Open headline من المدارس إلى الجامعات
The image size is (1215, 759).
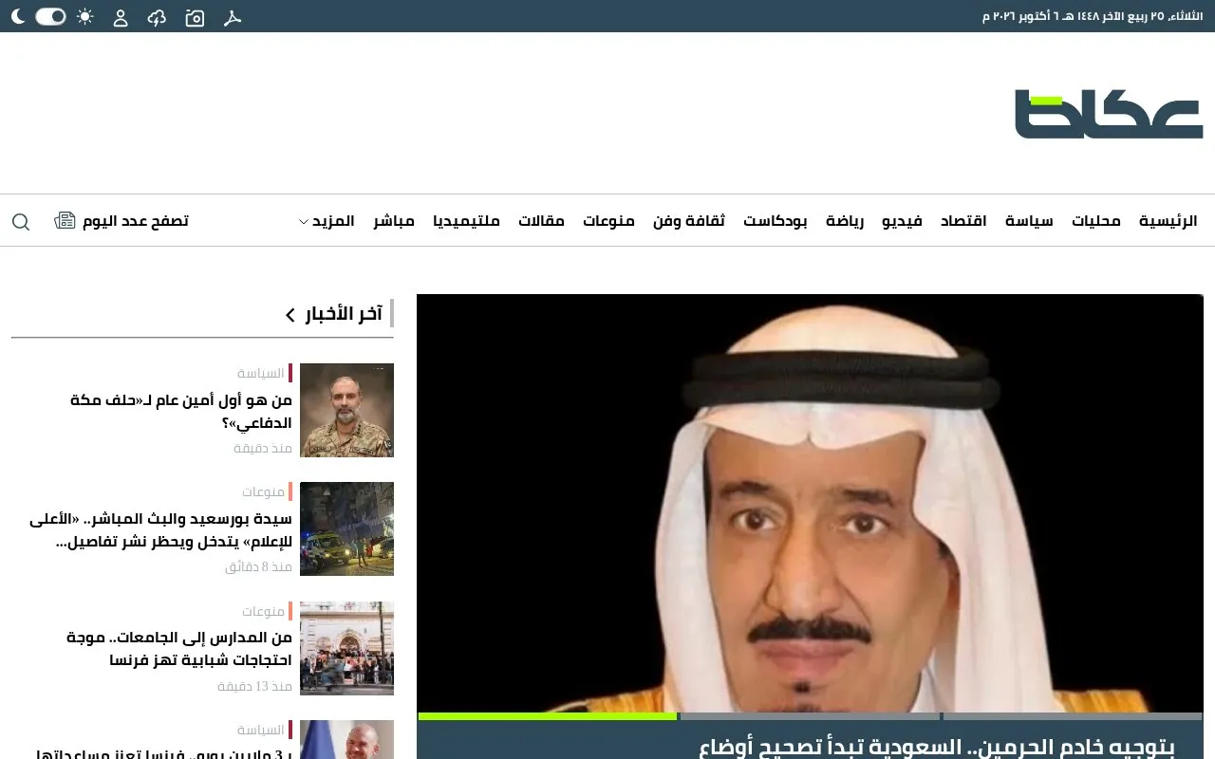pos(179,649)
